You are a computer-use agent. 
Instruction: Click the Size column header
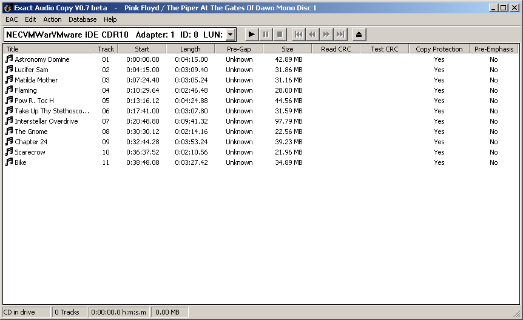288,49
